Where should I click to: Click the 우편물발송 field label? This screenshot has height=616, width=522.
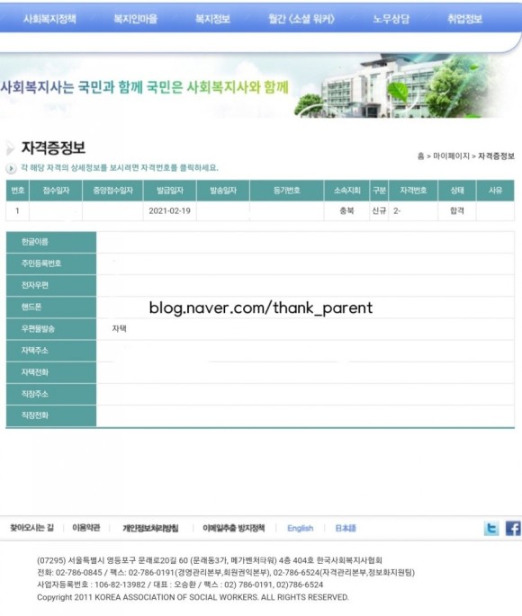51,329
